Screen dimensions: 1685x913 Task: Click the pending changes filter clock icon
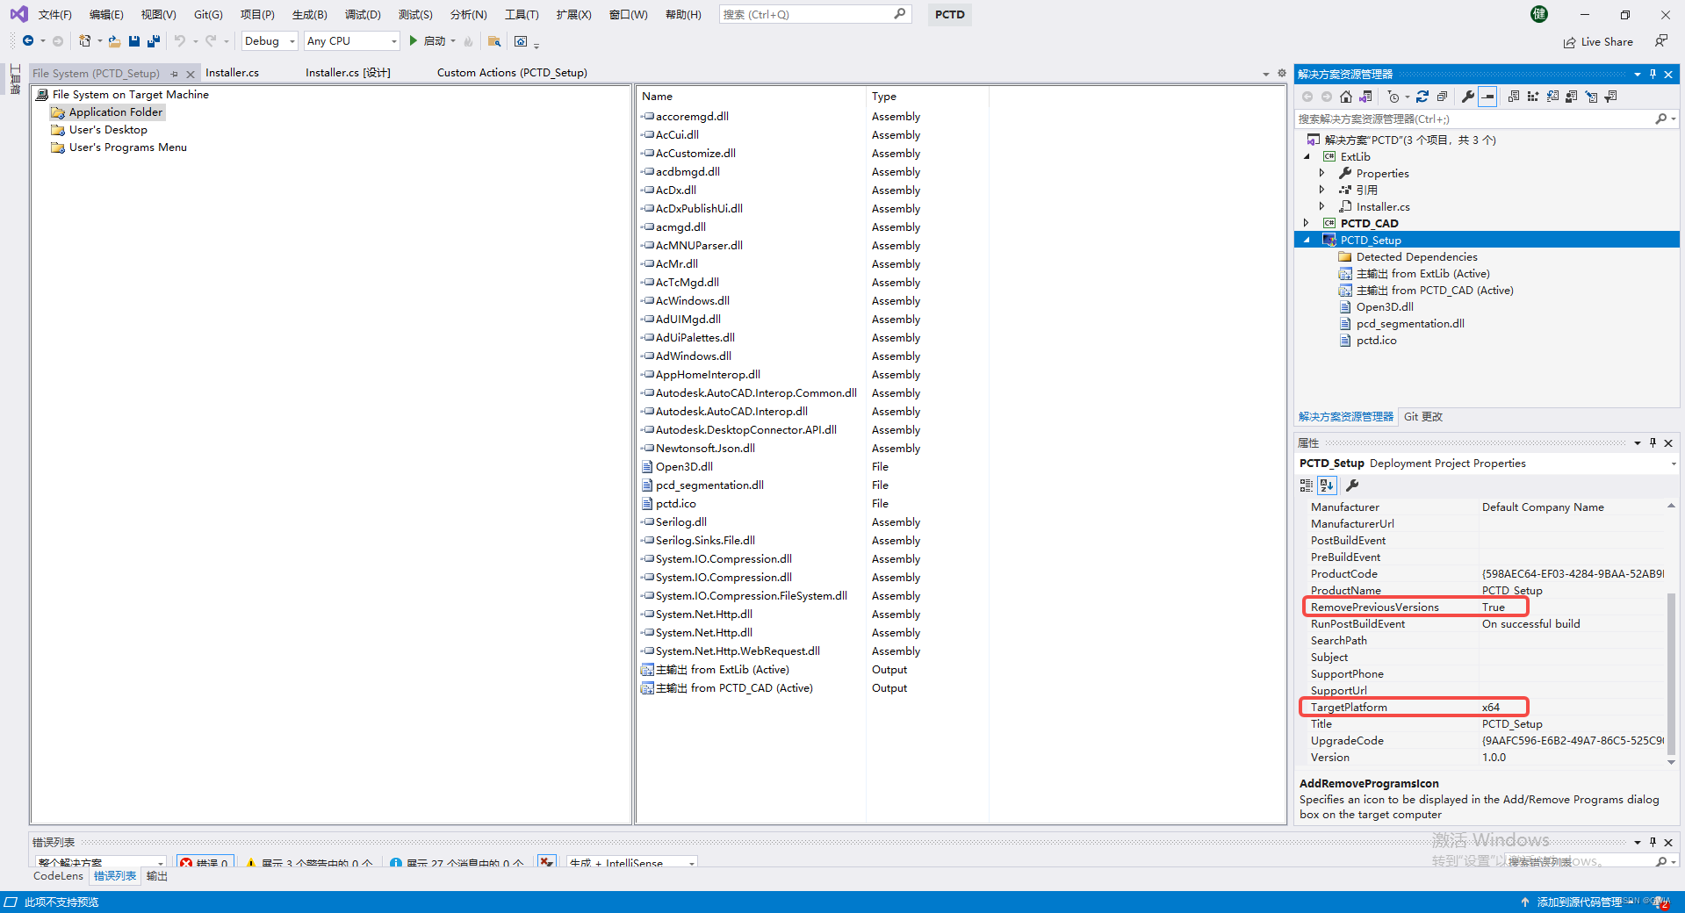coord(1393,97)
